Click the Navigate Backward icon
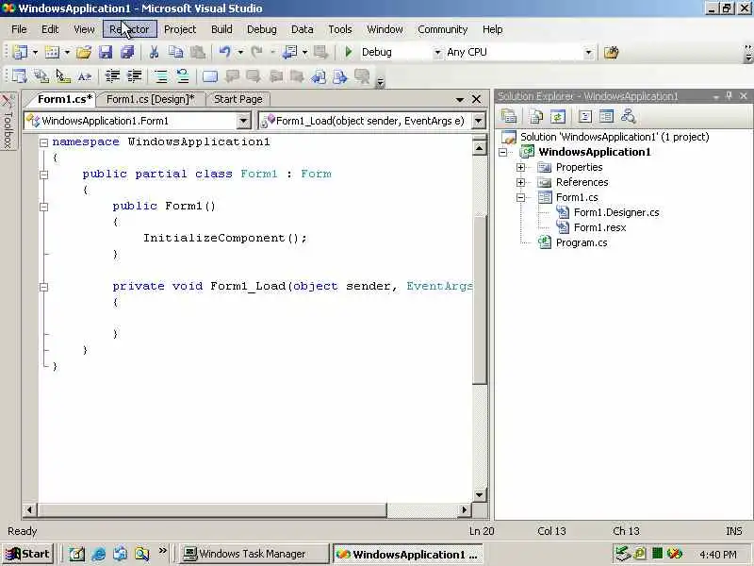This screenshot has width=754, height=566. coord(289,52)
